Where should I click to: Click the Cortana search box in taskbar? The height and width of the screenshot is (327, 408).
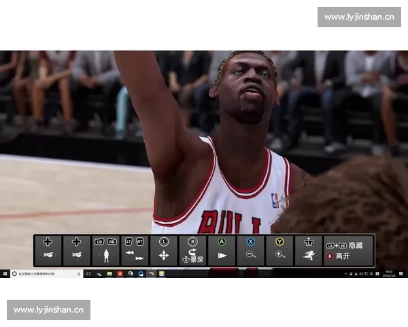coord(47,274)
